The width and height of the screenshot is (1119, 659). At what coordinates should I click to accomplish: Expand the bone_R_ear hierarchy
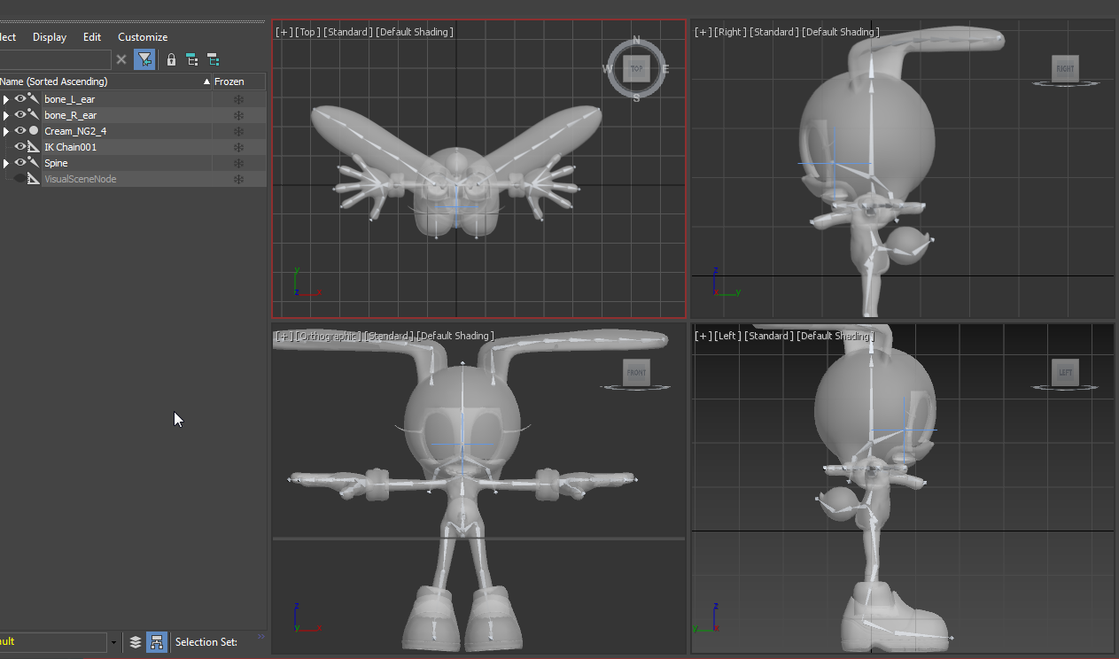(6, 115)
